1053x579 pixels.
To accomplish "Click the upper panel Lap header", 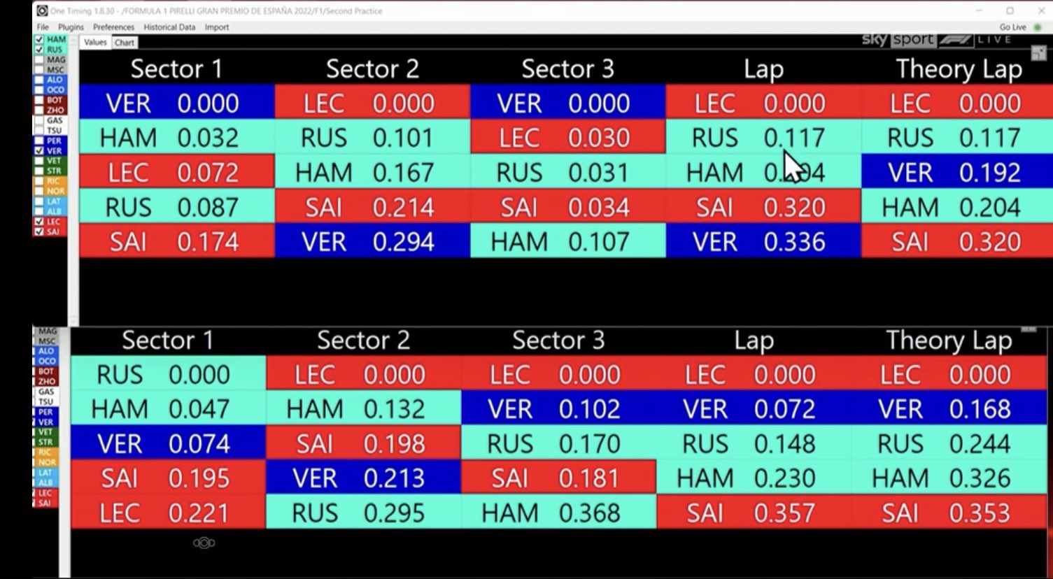I will click(763, 69).
